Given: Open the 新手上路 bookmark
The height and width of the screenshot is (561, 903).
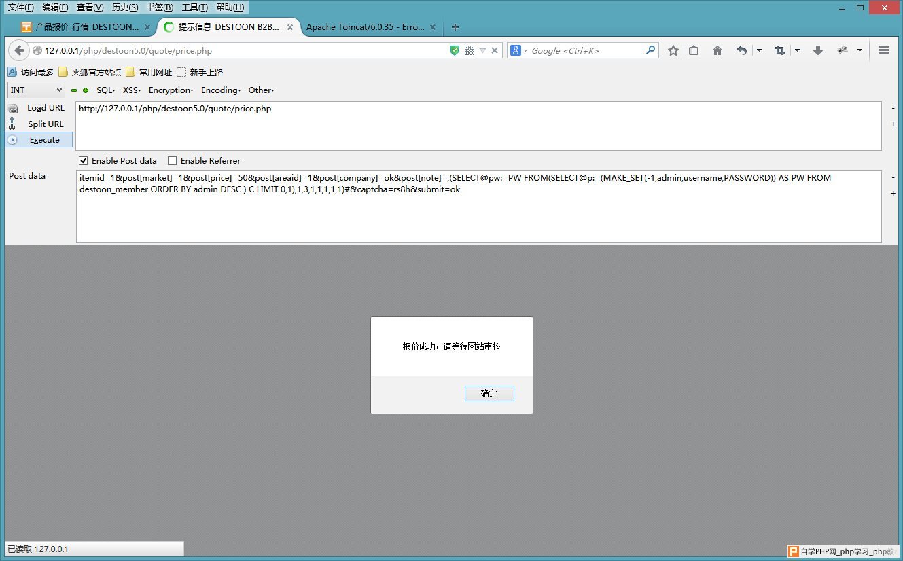Looking at the screenshot, I should coord(200,72).
